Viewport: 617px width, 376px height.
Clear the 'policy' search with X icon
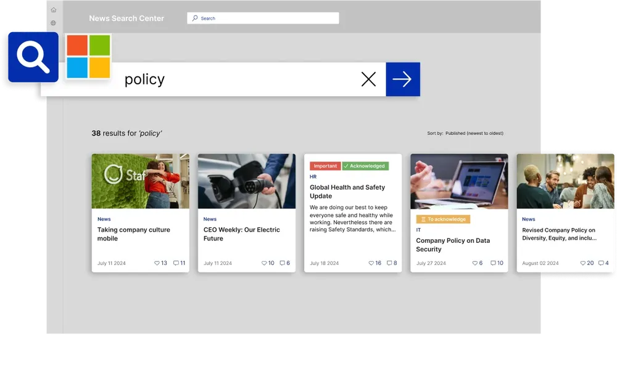368,80
